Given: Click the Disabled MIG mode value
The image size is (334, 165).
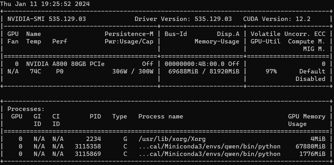Looking at the screenshot, I should pyautogui.click(x=310, y=79).
